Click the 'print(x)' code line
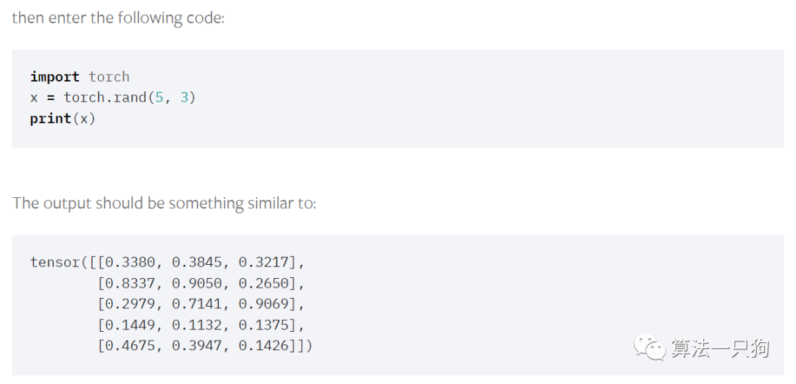Image resolution: width=796 pixels, height=384 pixels. 63,118
